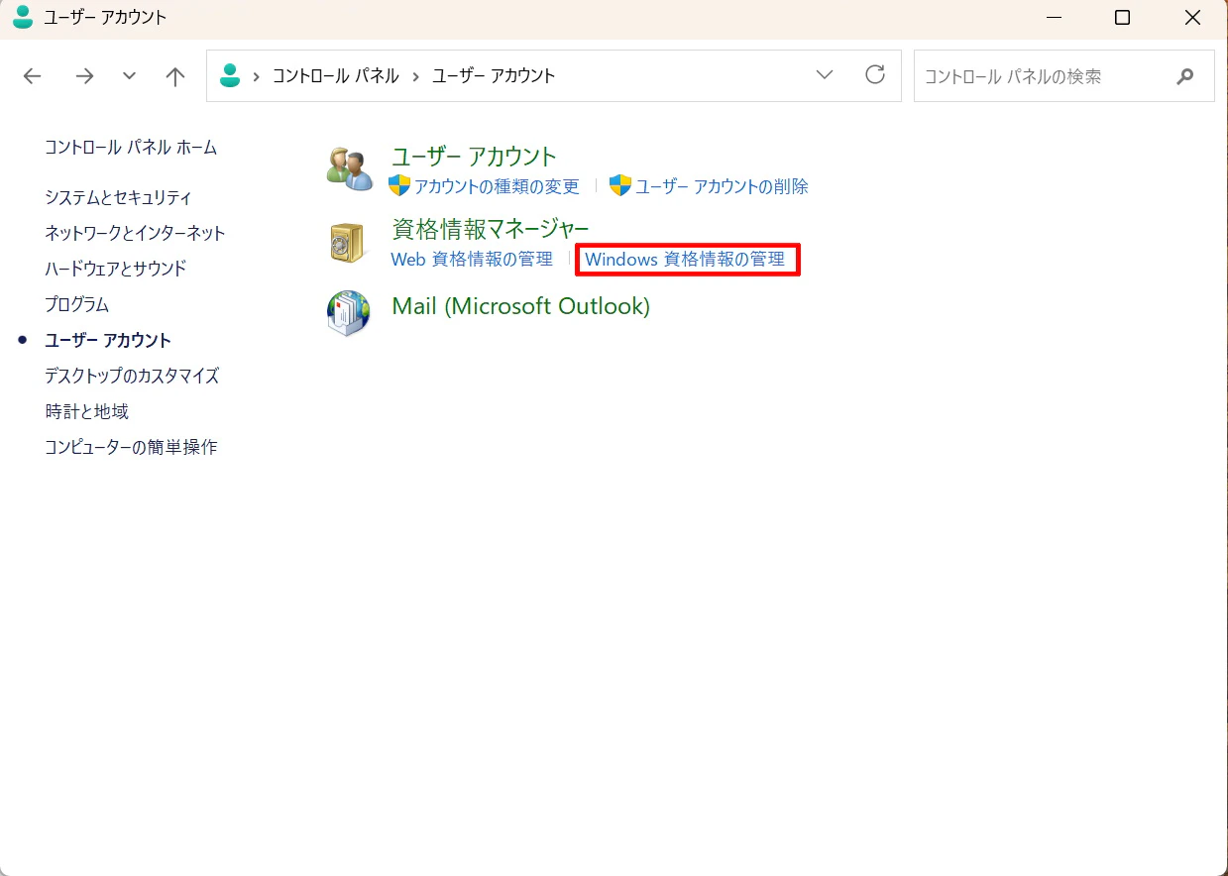Screen dimensions: 1228x876
Task: Open Mail (Microsoft Outlook) link
Action: pos(521,306)
